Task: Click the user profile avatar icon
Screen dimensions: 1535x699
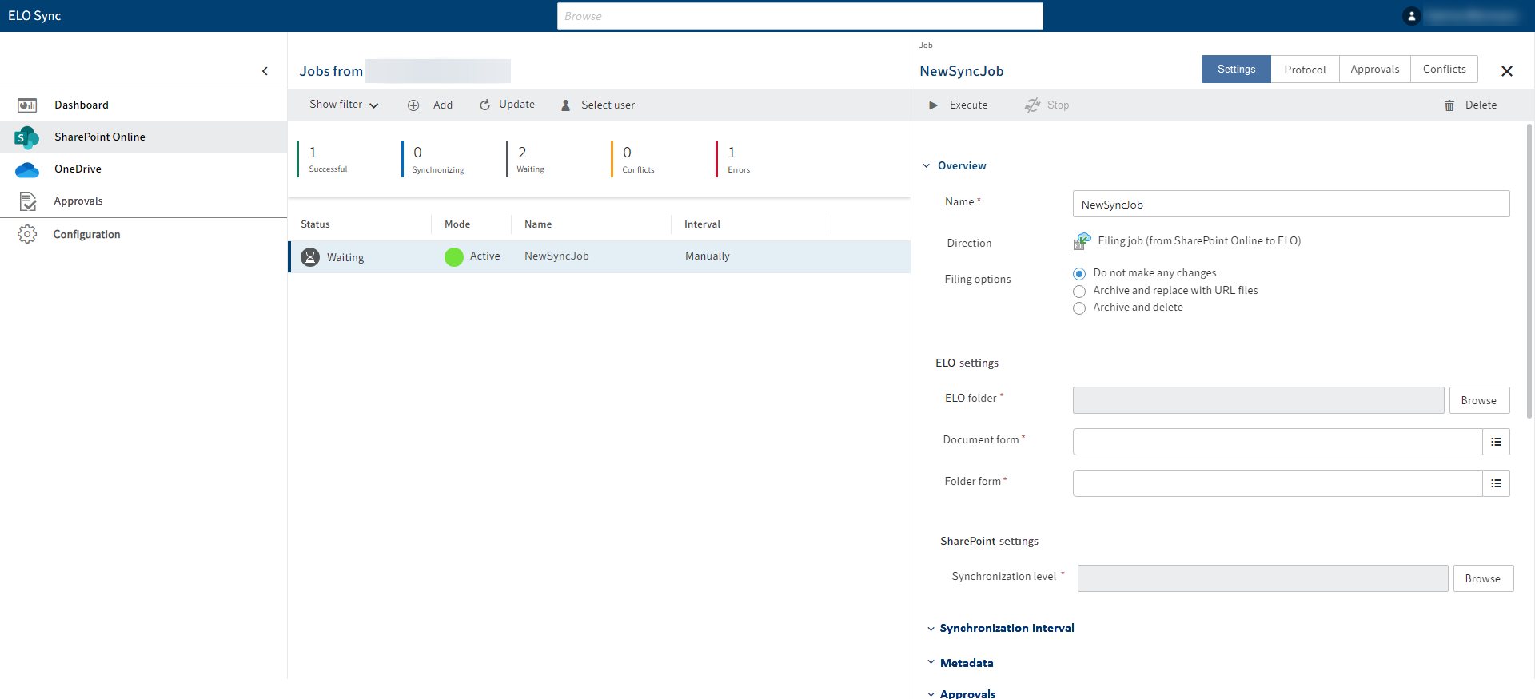Action: [1411, 16]
